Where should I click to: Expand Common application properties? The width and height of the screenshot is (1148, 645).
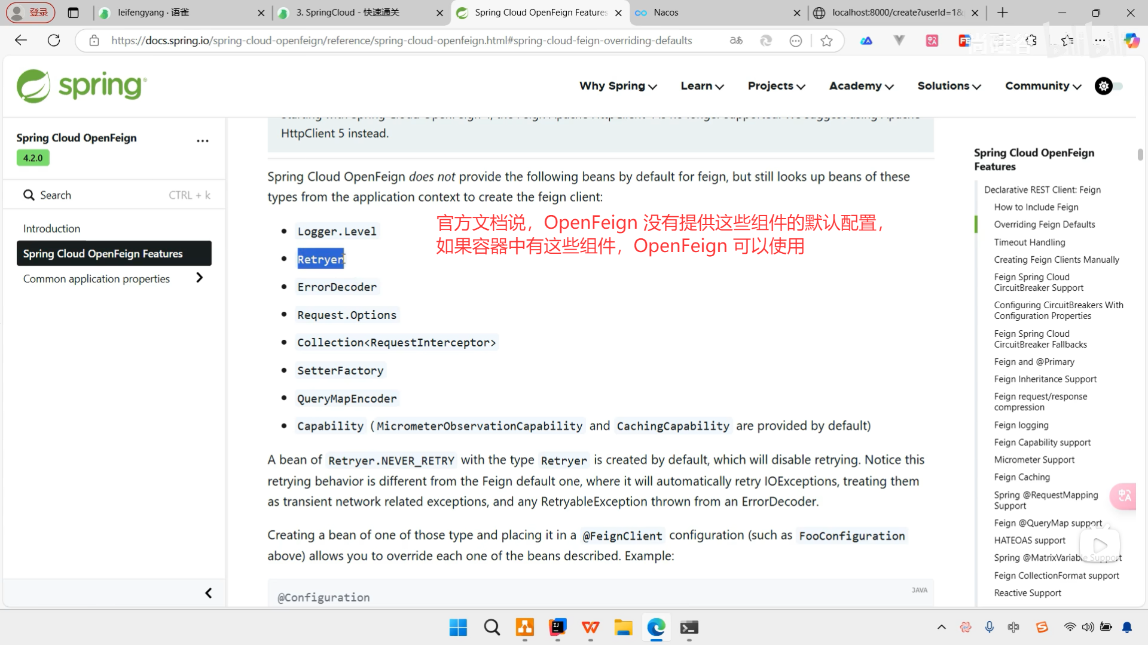tap(200, 278)
